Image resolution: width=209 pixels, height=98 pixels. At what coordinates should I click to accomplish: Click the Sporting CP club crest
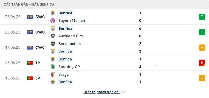[x=53, y=67]
